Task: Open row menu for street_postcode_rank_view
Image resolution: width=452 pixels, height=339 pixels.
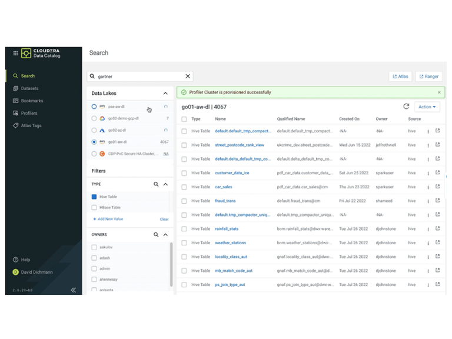Action: [x=428, y=145]
